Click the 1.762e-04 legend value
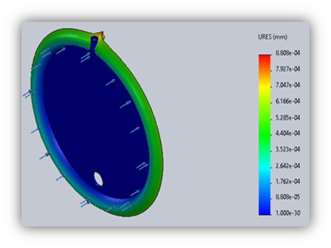Viewport: 331px width, 248px height. [x=288, y=181]
